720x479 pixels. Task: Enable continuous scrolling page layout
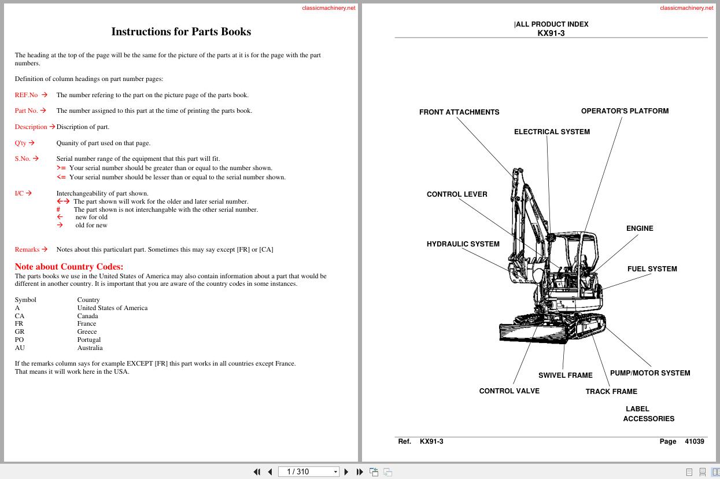(702, 471)
